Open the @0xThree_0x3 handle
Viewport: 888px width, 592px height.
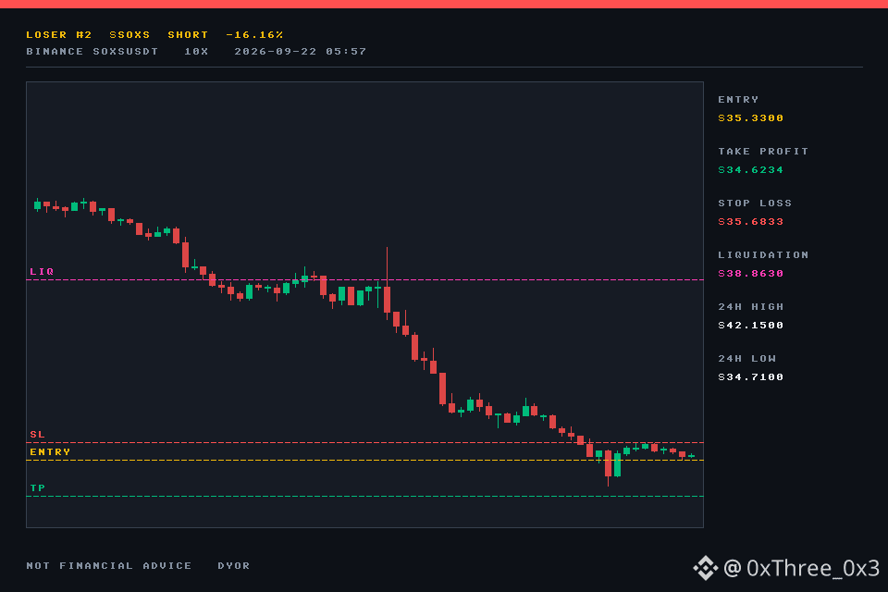801,568
